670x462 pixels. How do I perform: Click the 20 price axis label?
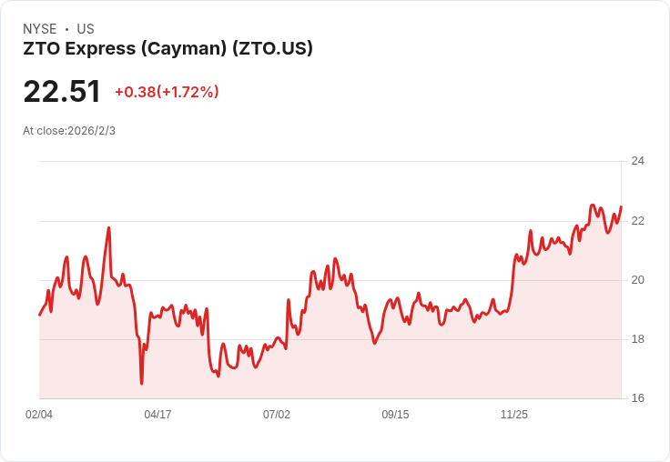coord(638,280)
